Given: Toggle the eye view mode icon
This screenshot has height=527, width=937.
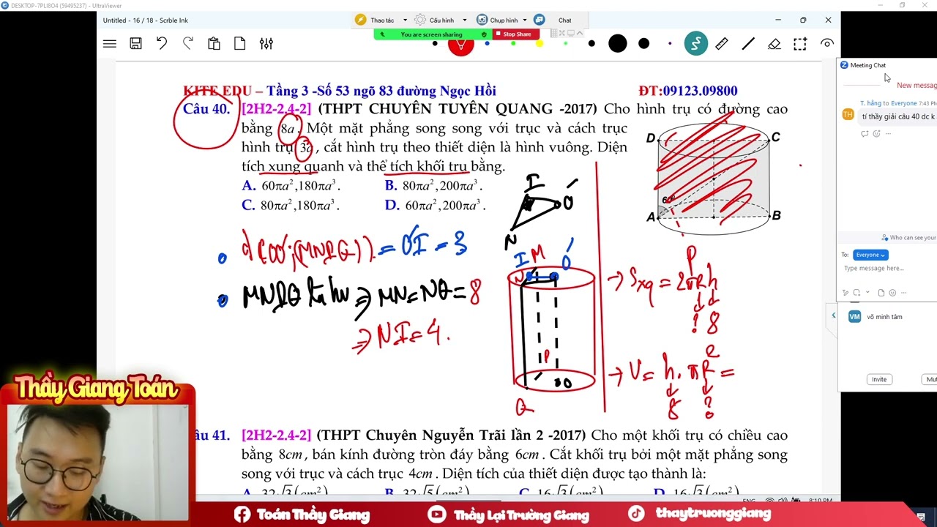Looking at the screenshot, I should click(827, 44).
